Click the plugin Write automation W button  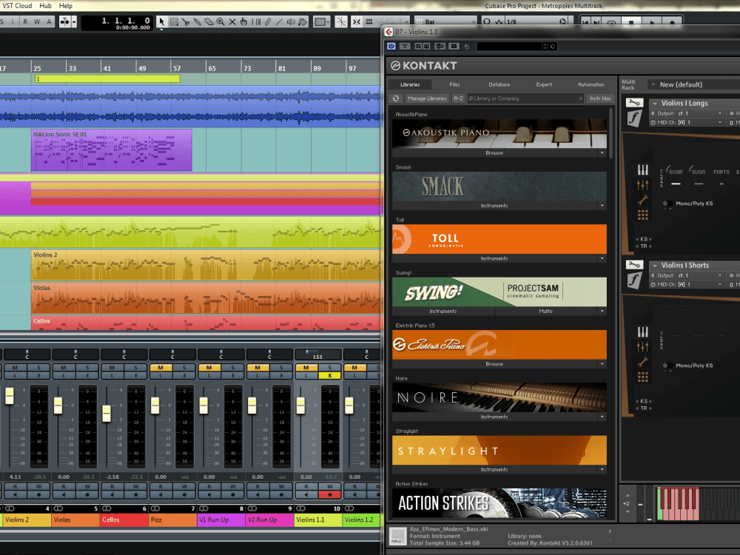tap(427, 46)
